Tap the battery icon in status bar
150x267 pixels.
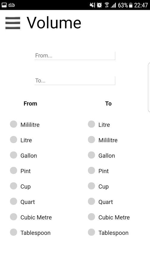[131, 5]
